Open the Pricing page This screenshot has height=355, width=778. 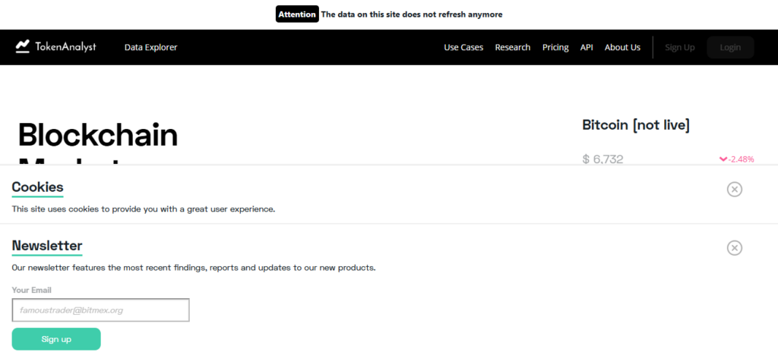(x=555, y=48)
